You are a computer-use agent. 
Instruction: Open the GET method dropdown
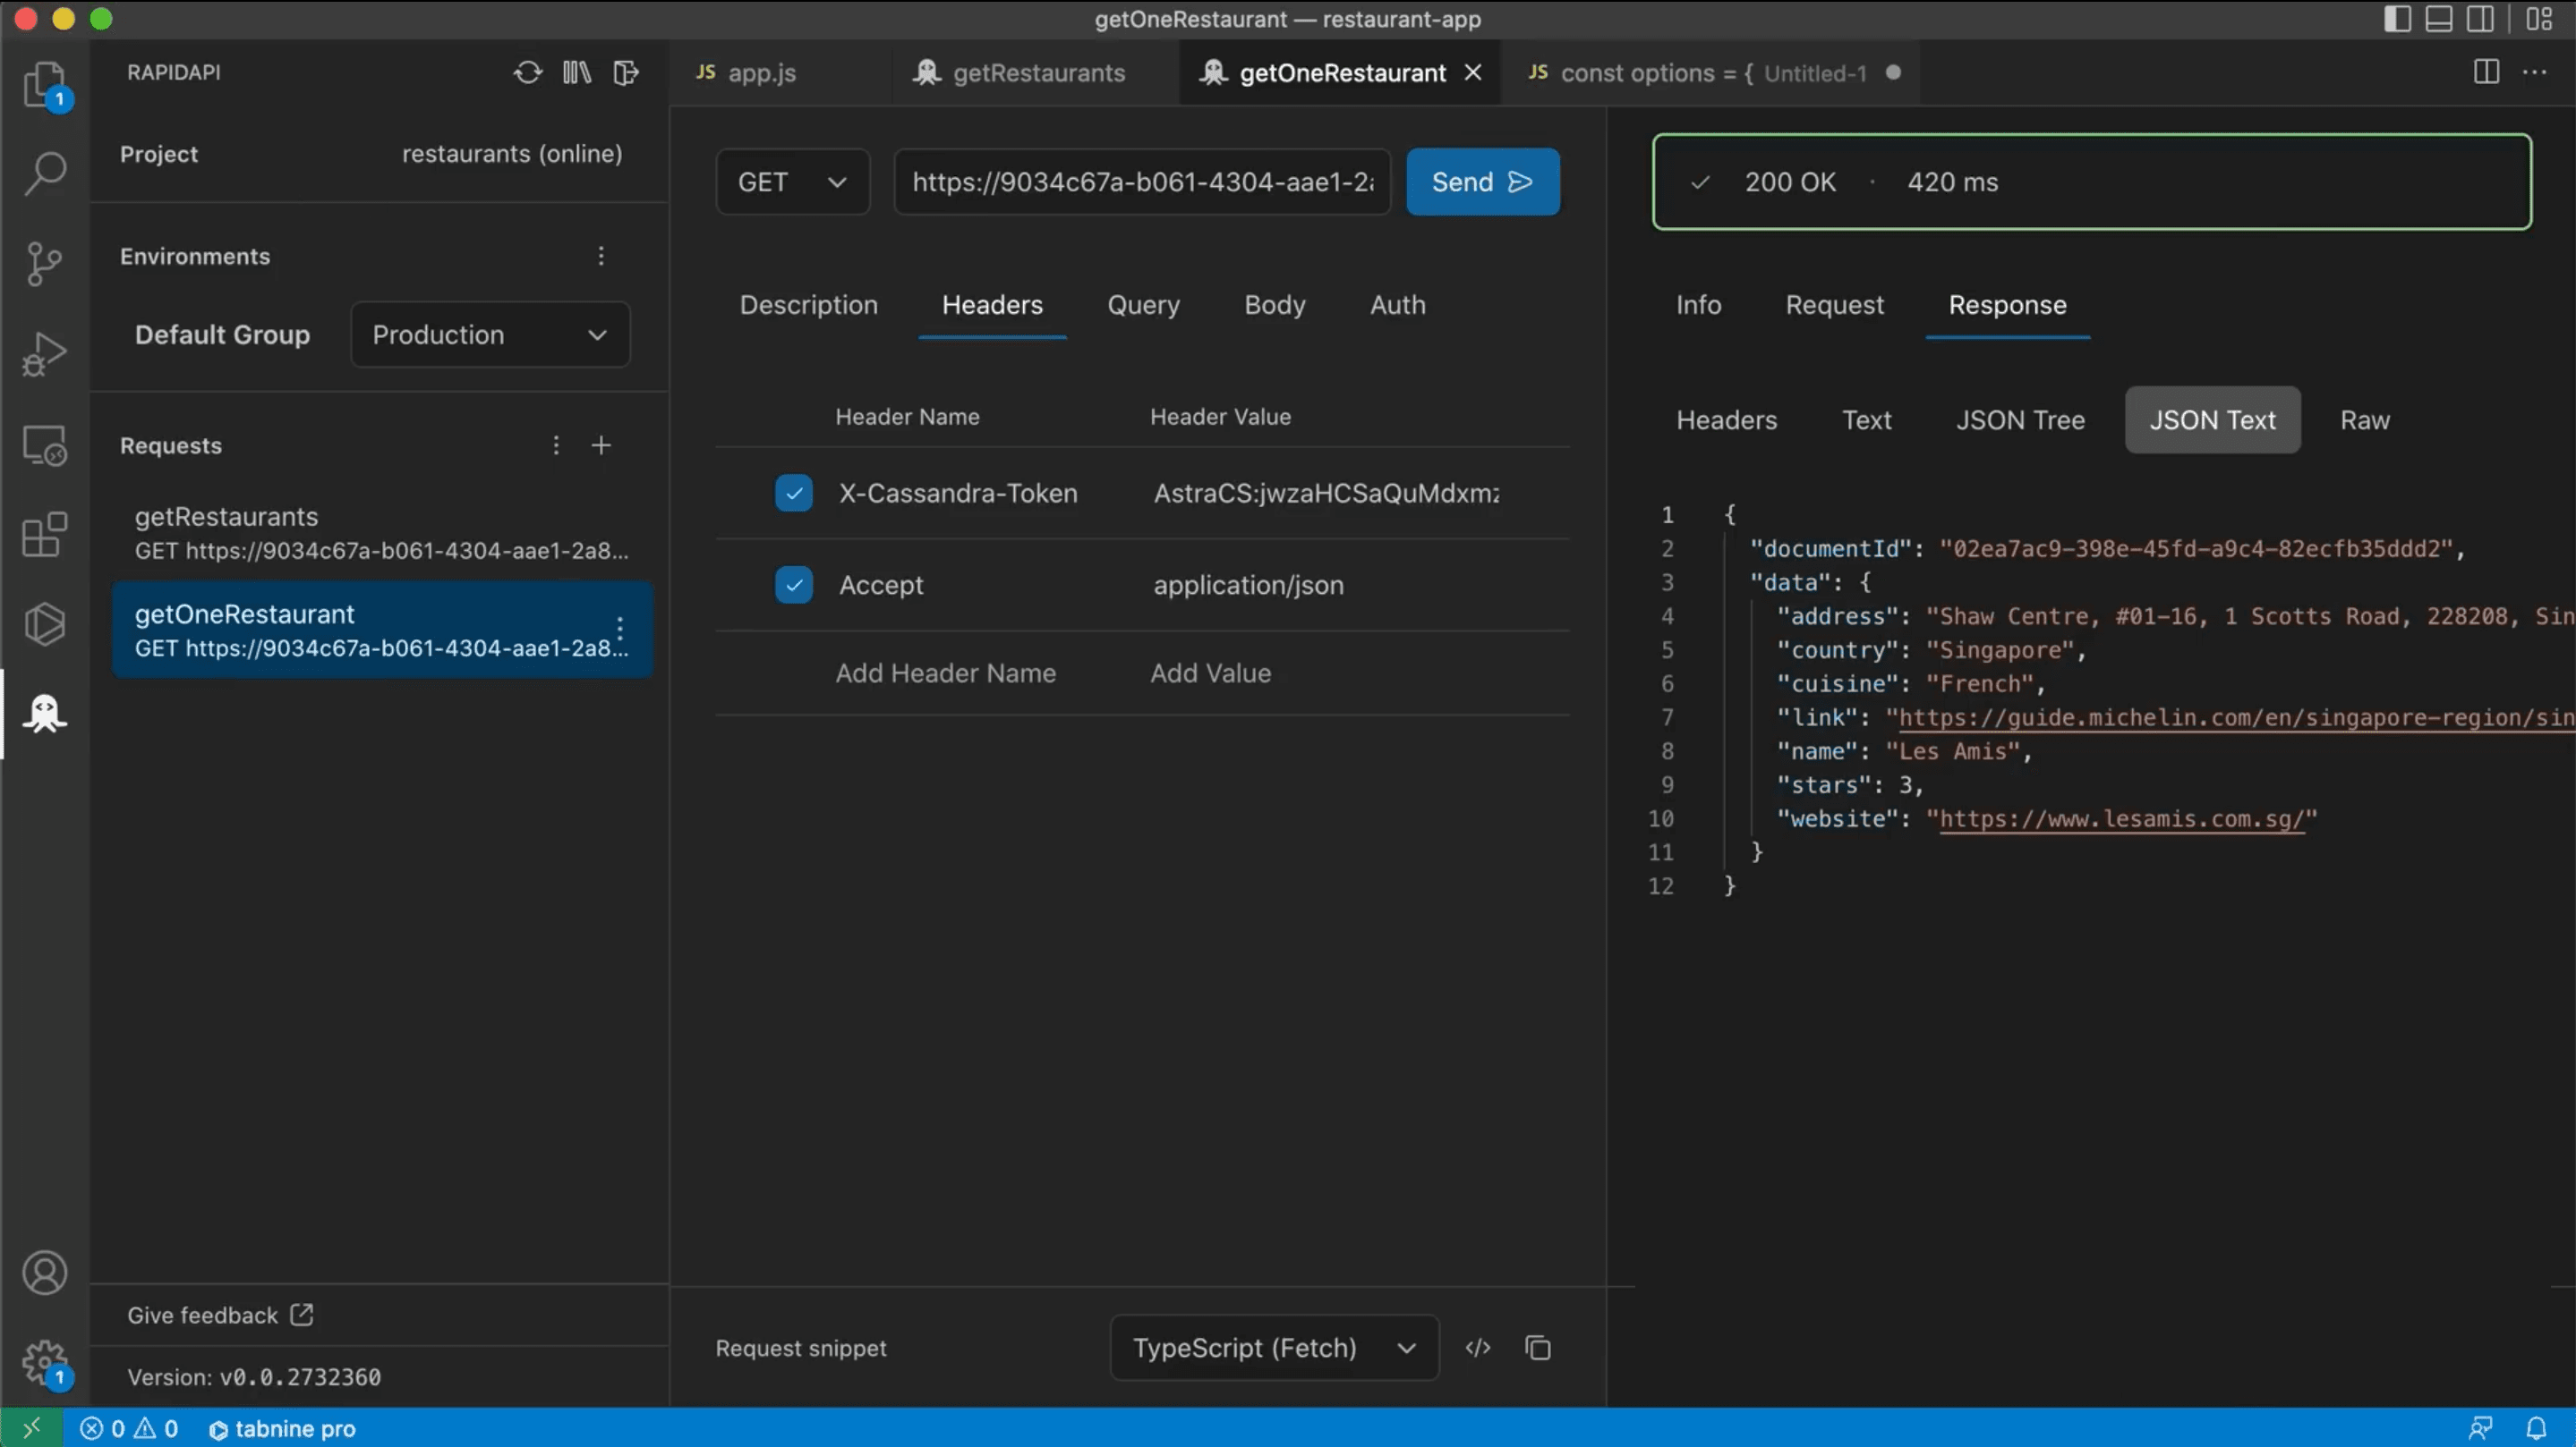click(793, 182)
